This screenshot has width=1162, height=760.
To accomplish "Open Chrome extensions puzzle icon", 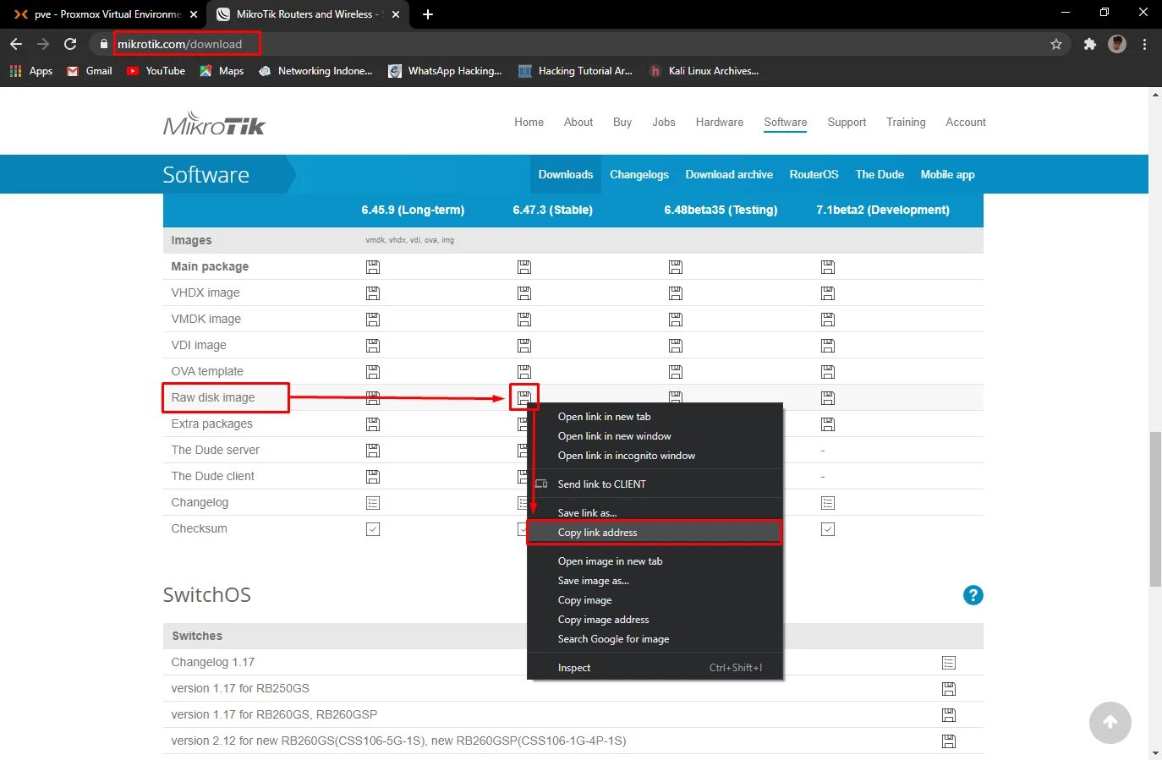I will pyautogui.click(x=1089, y=44).
